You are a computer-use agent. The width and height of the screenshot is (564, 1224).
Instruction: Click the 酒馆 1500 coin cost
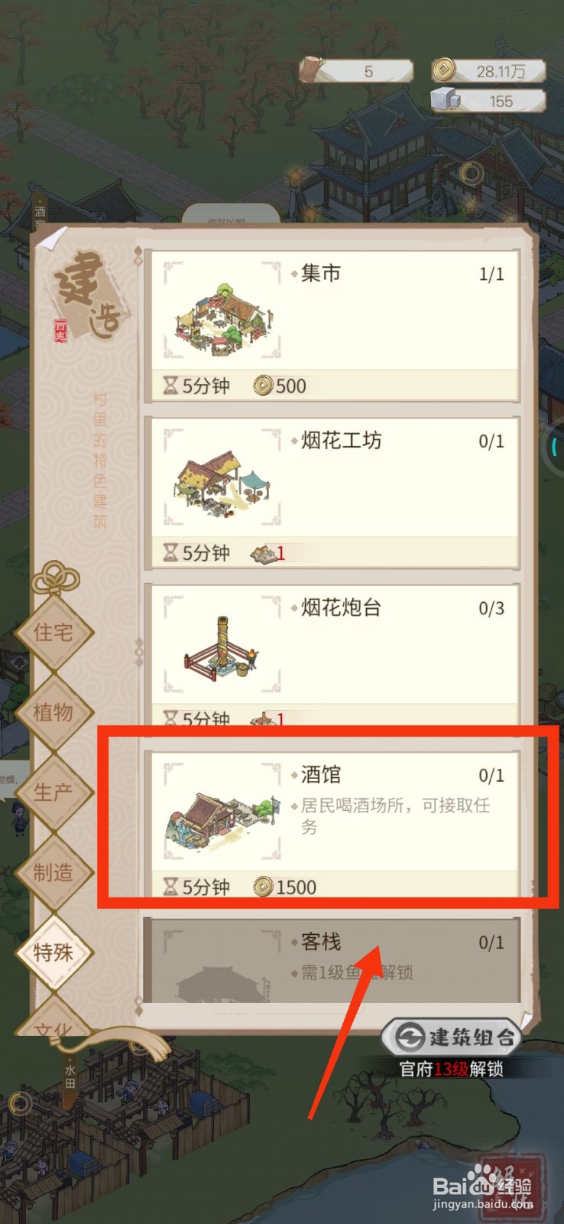[x=286, y=887]
